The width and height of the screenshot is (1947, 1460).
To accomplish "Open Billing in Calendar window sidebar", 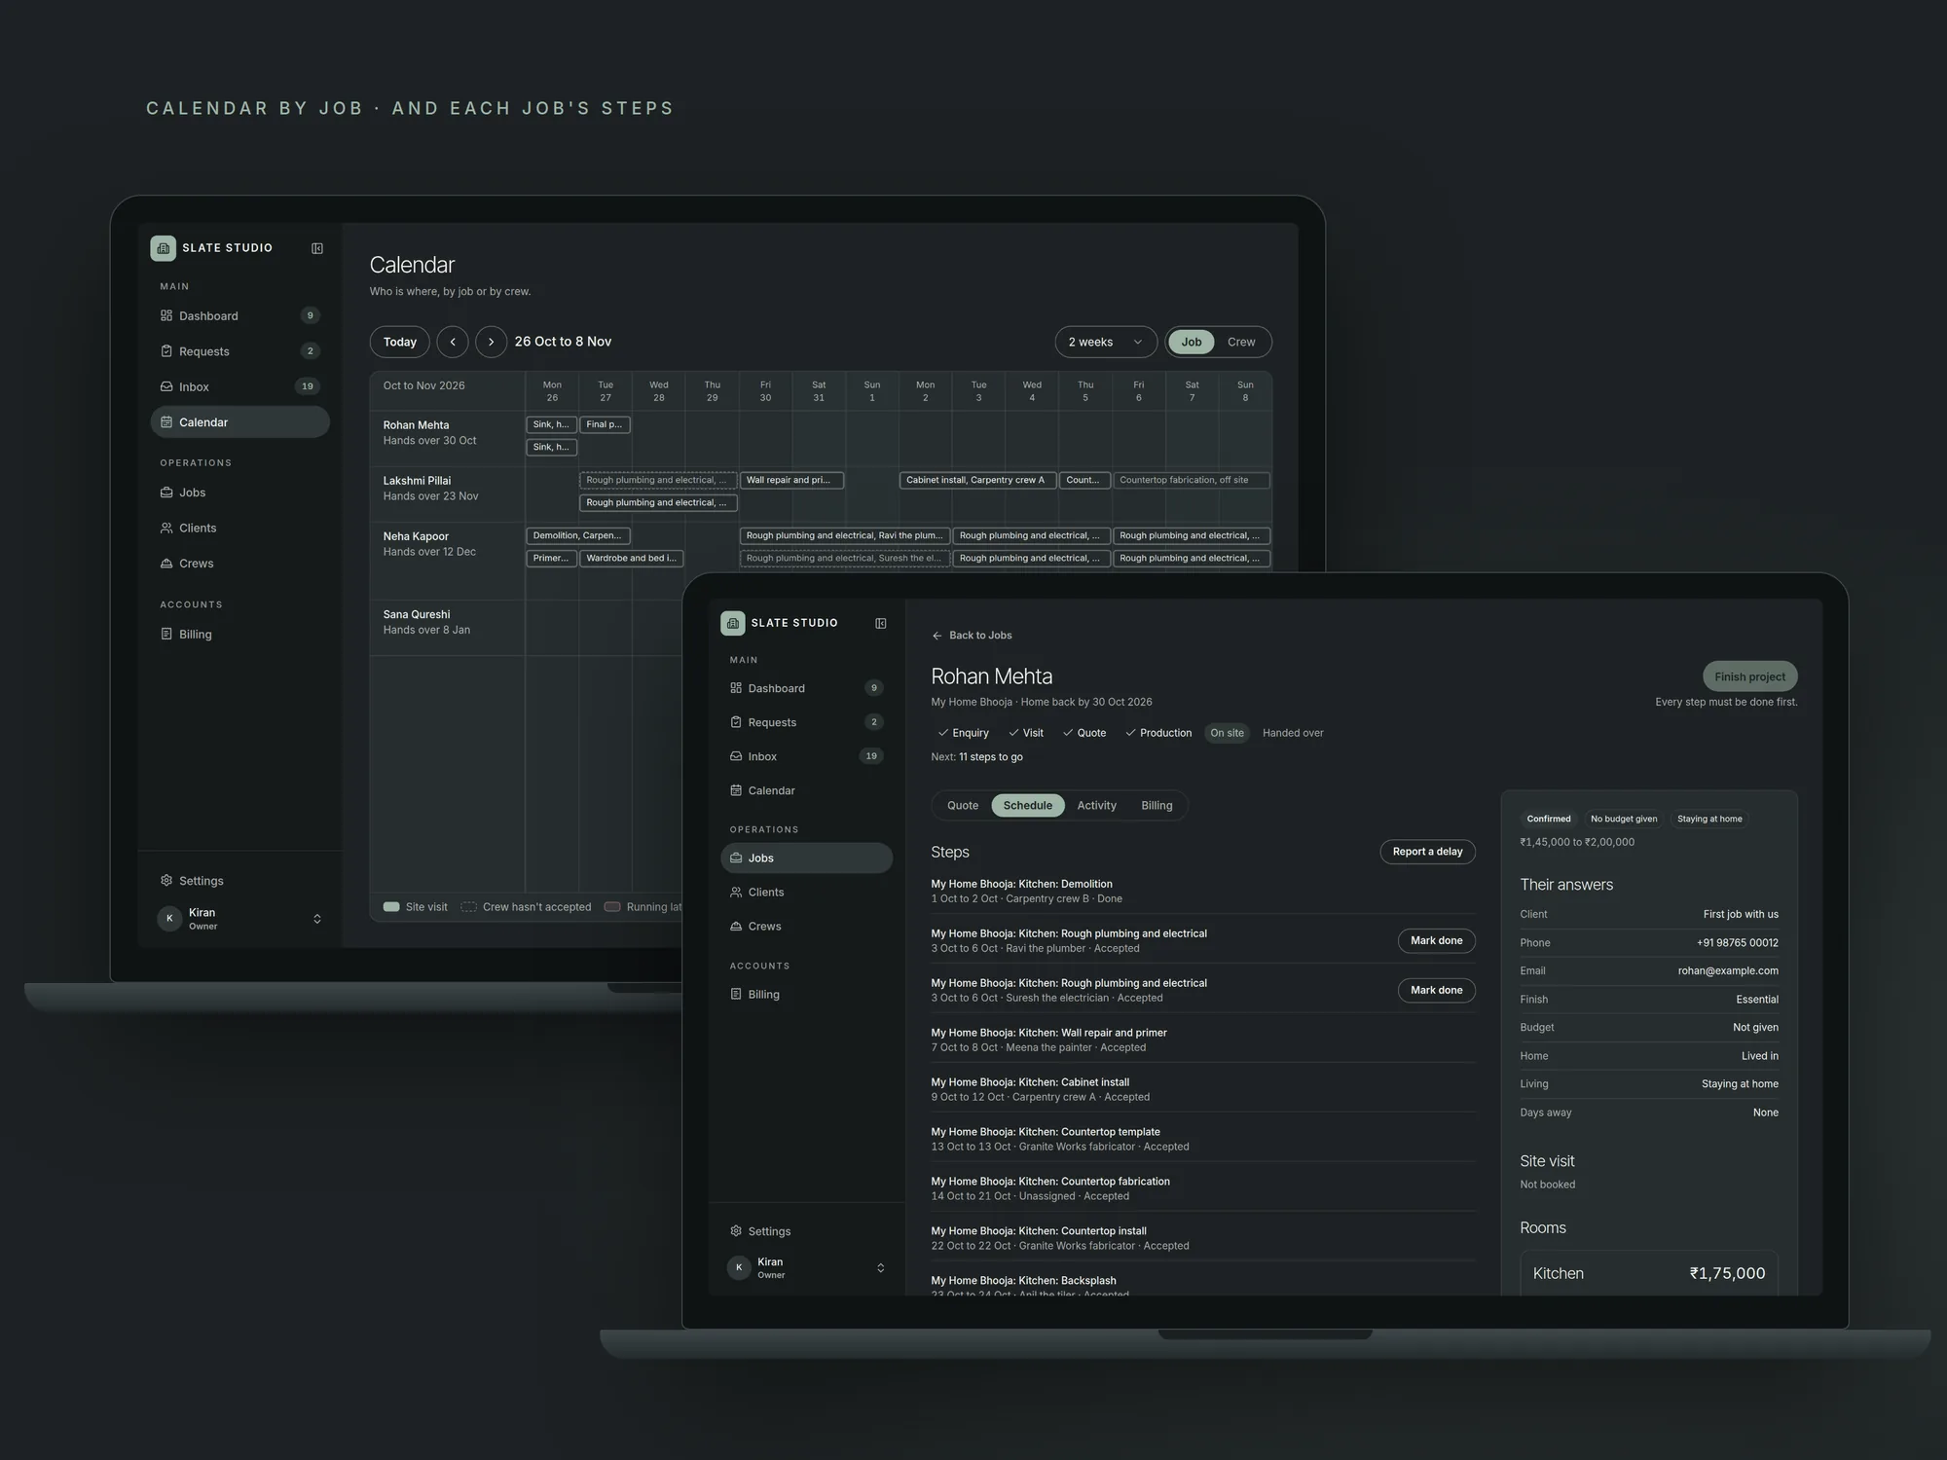I will point(239,634).
